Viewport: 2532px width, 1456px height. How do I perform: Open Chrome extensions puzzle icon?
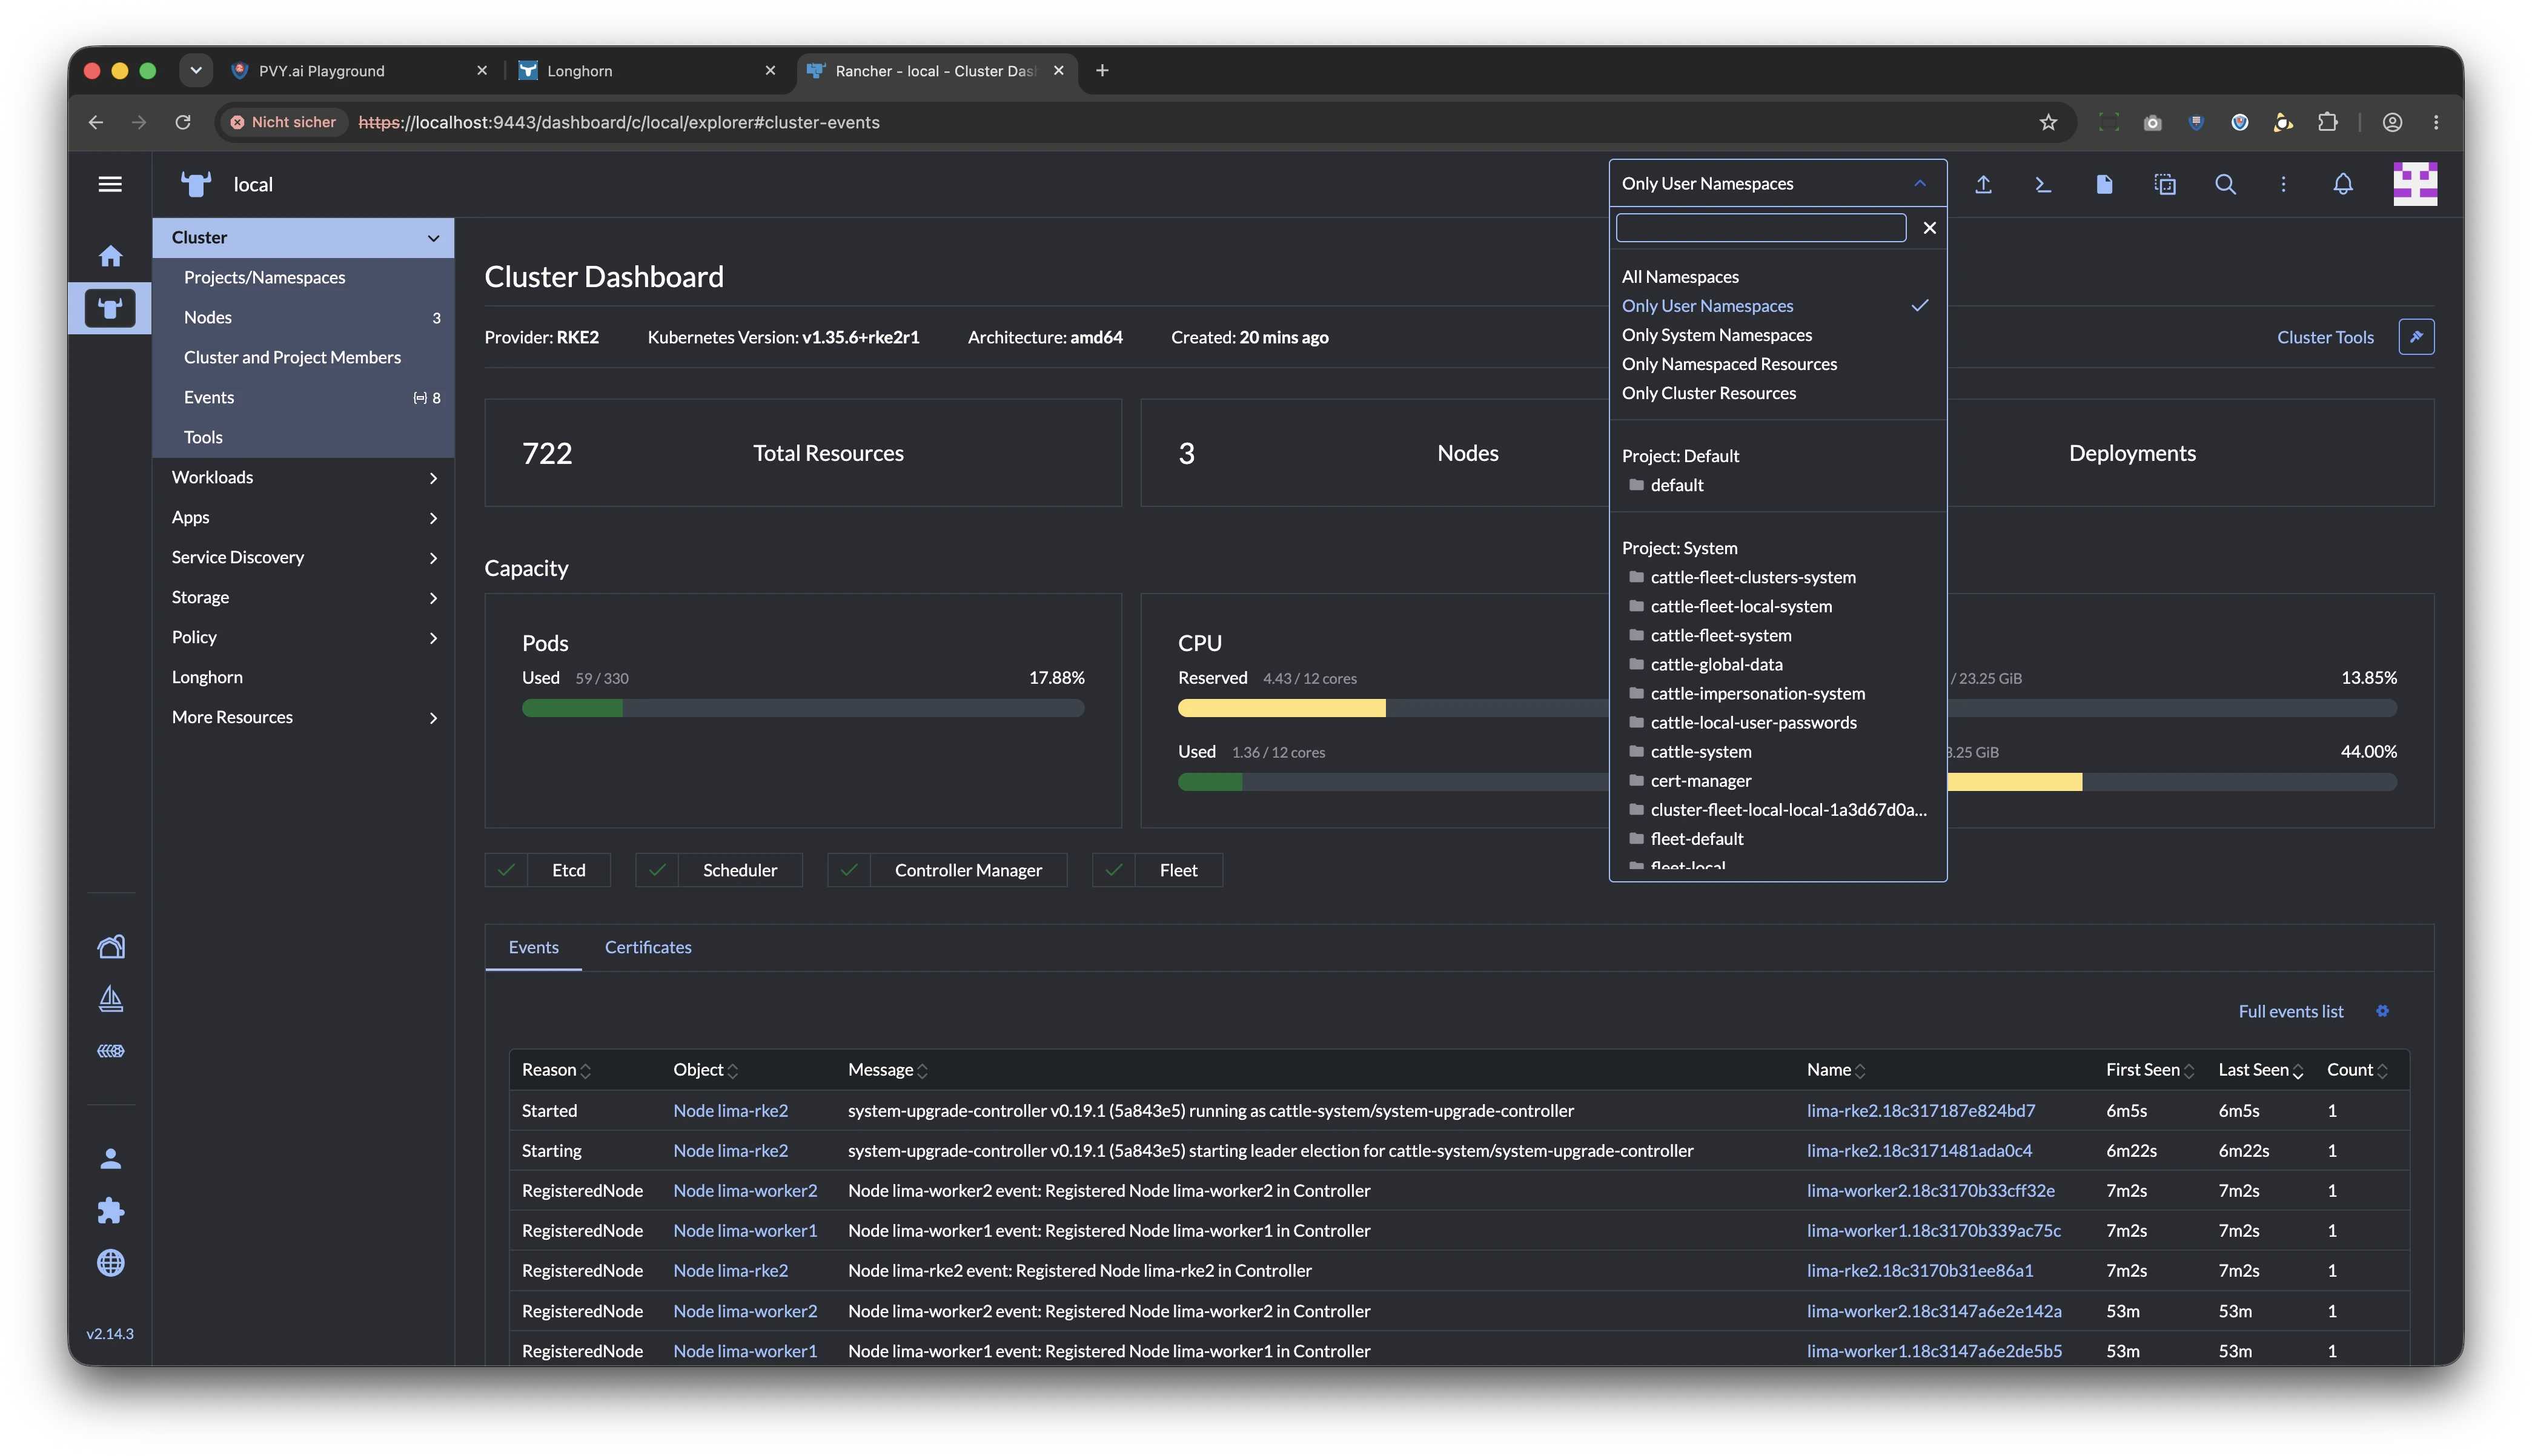pyautogui.click(x=2327, y=122)
